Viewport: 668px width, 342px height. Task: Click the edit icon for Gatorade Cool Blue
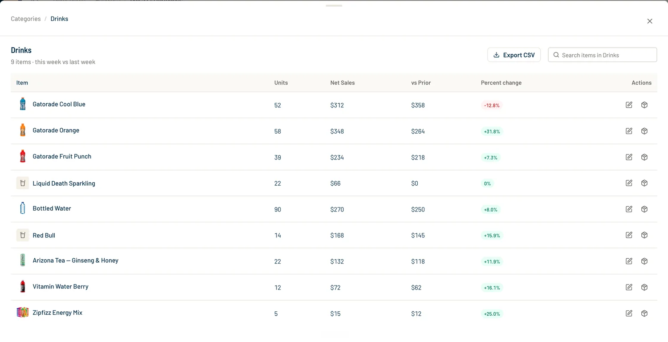629,105
